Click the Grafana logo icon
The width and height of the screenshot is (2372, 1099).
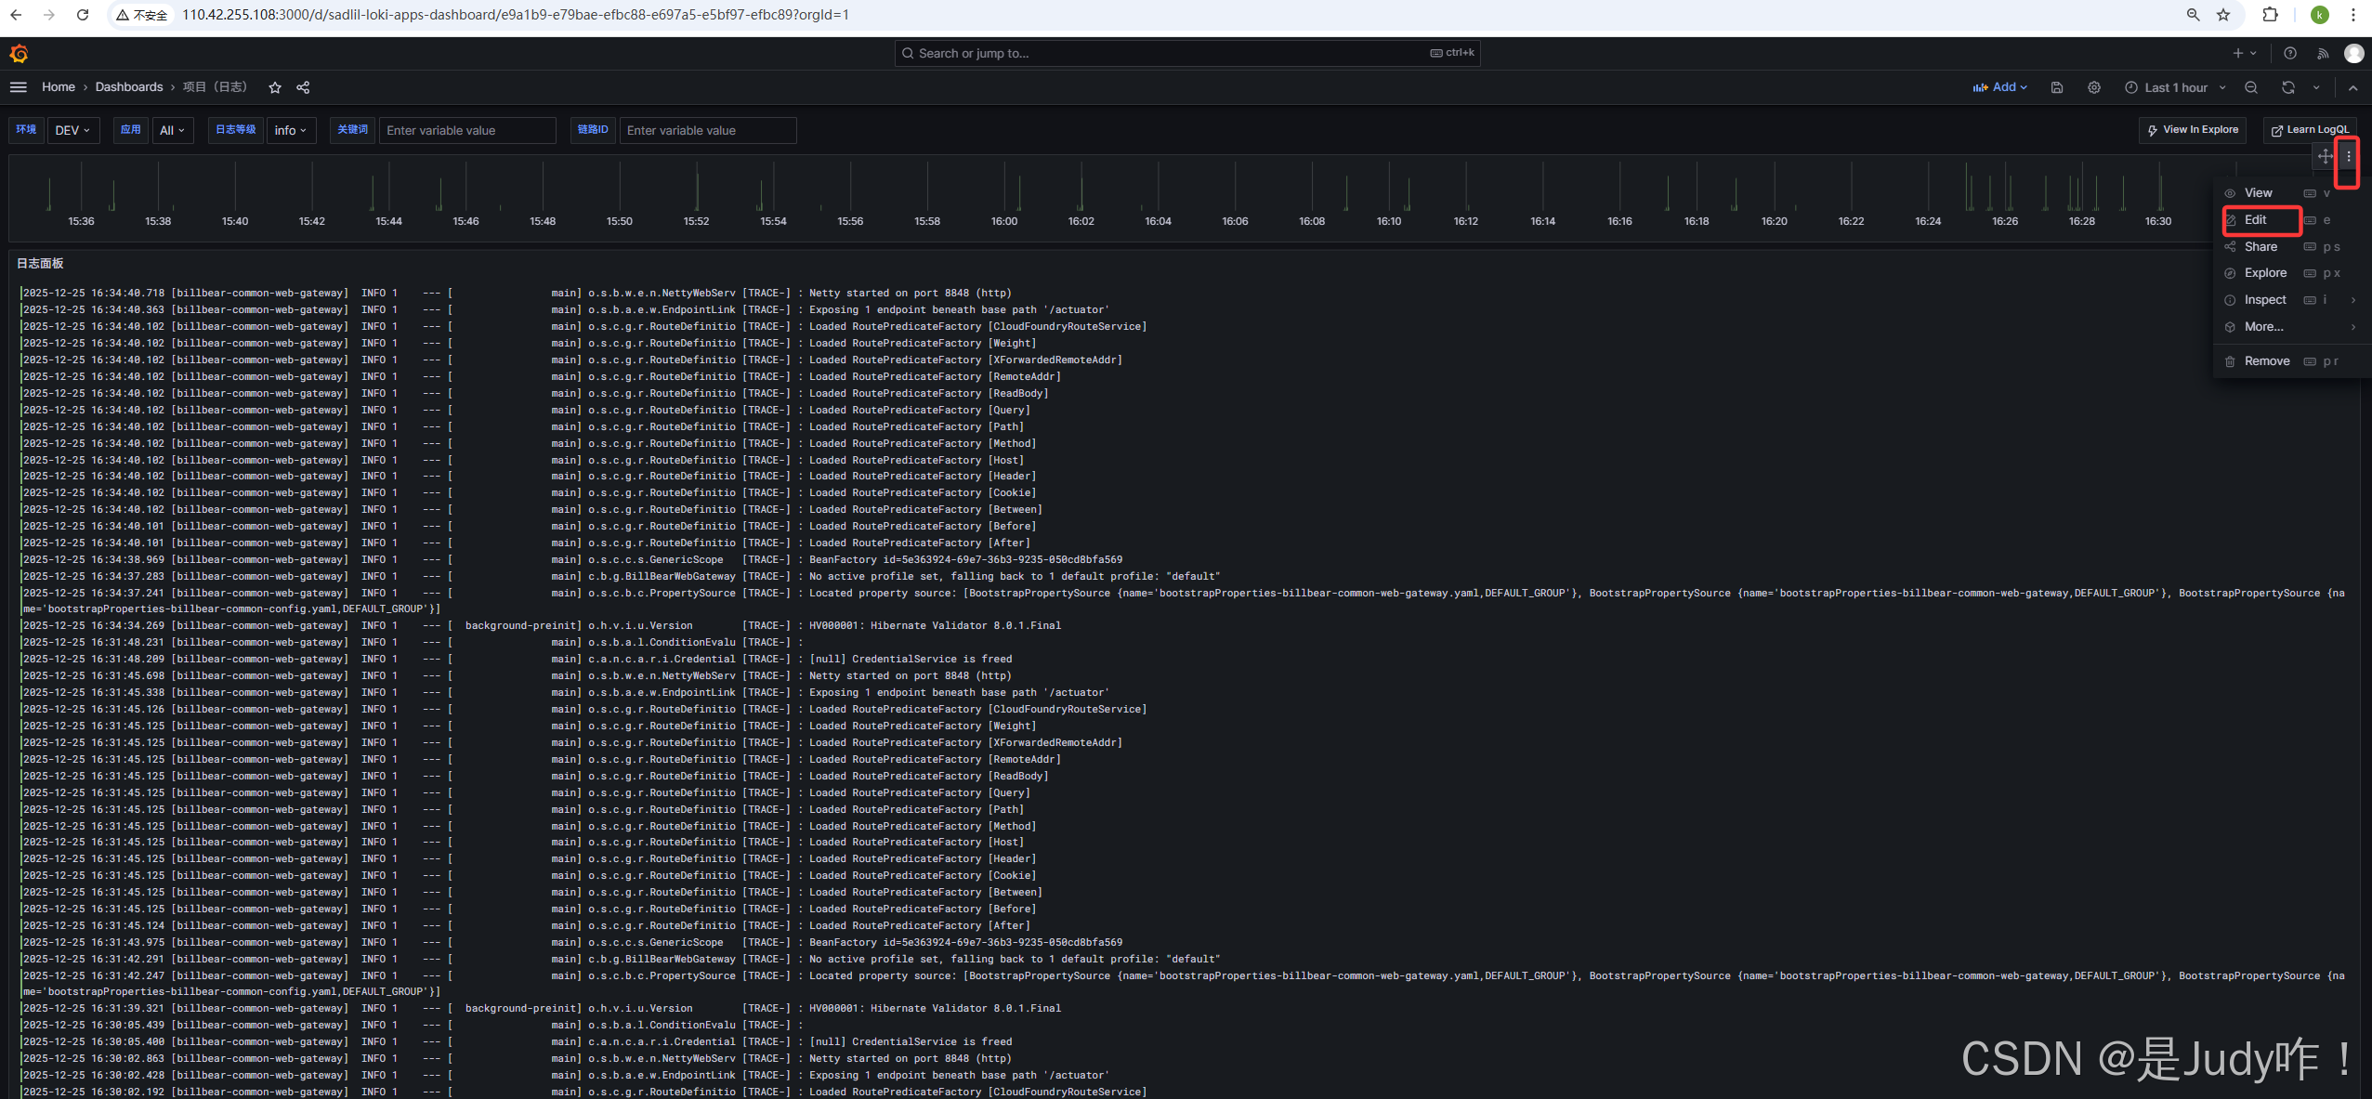click(x=19, y=54)
